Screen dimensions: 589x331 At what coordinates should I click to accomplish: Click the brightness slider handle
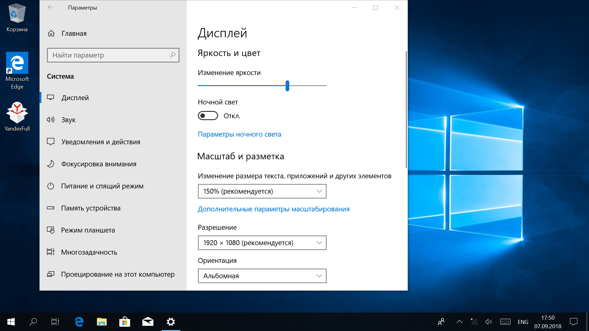pyautogui.click(x=287, y=86)
